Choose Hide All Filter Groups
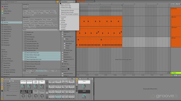The image size is (181, 101). 69,12
